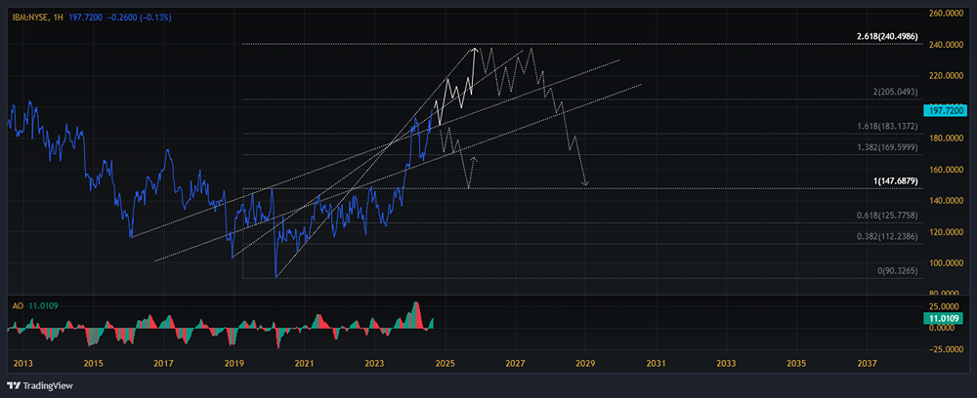Click the 2013 time axis label

pyautogui.click(x=23, y=363)
